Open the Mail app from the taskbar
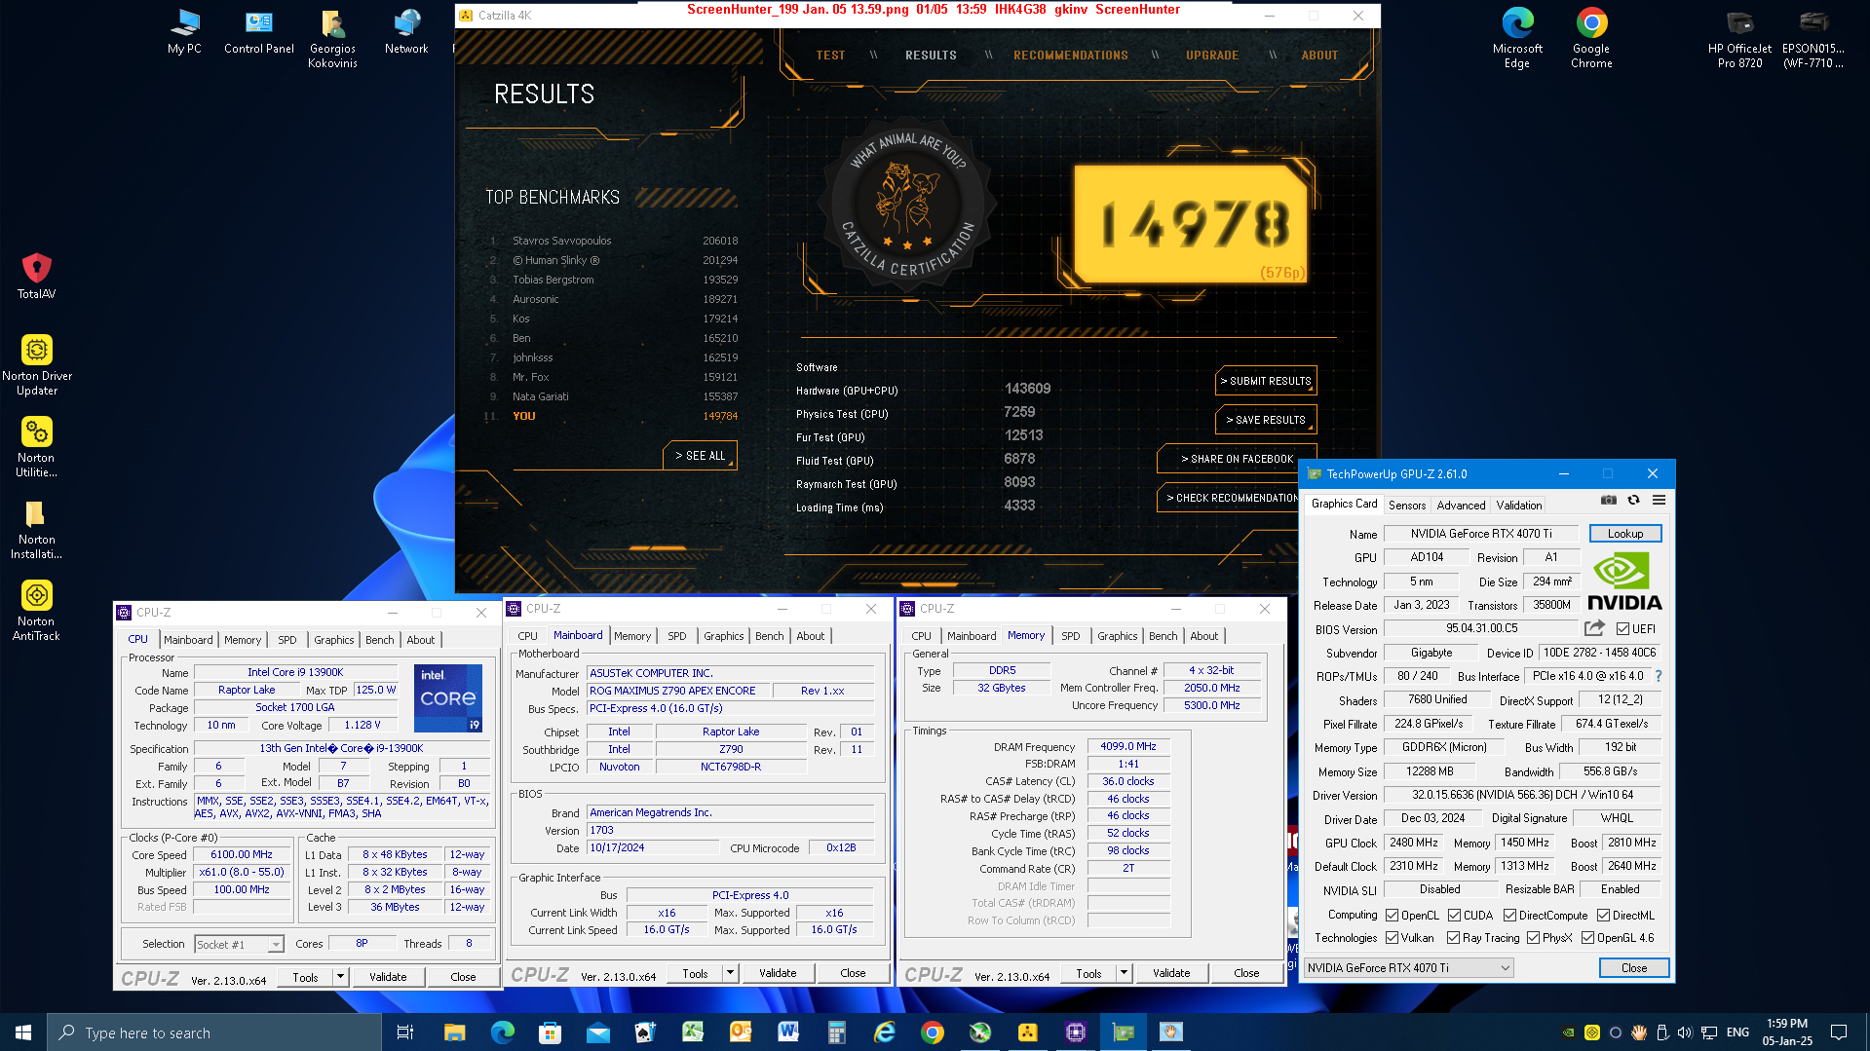The image size is (1870, 1051). [x=597, y=1032]
